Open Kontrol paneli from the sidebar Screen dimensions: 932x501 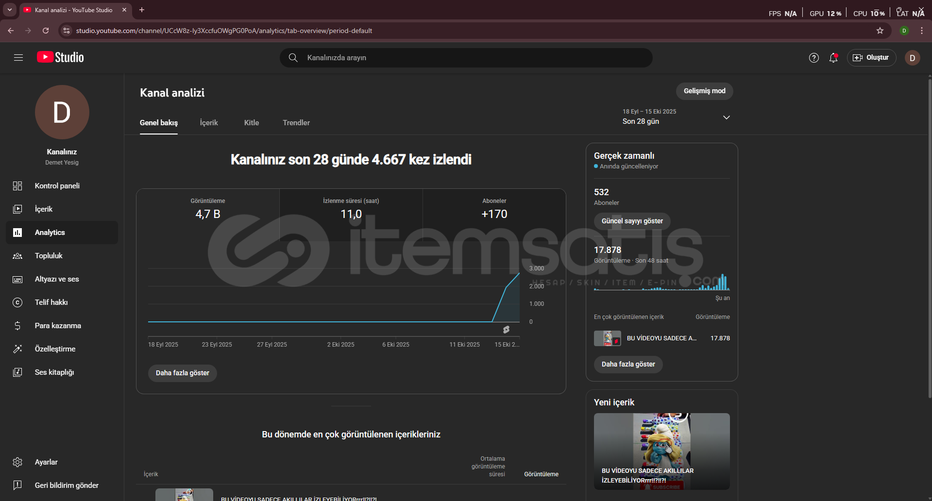(x=62, y=186)
